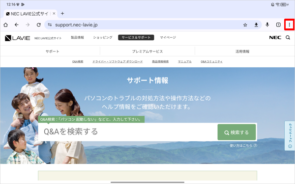Follow the Q&A検索 link
The width and height of the screenshot is (295, 184).
78,62
